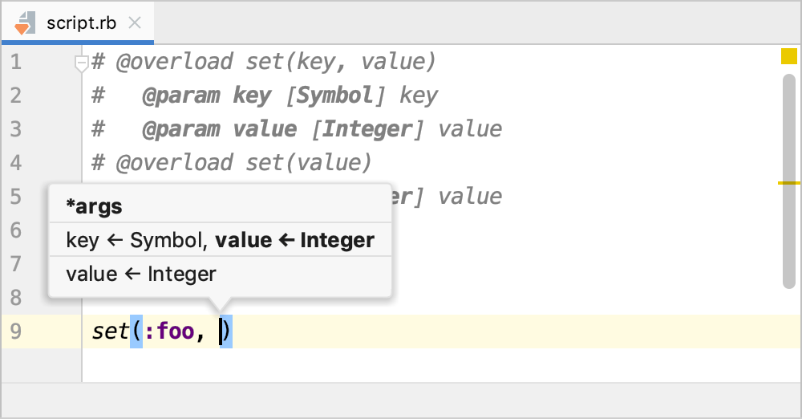The image size is (802, 419).
Task: Switch to the script.rb tab
Action: click(x=80, y=22)
